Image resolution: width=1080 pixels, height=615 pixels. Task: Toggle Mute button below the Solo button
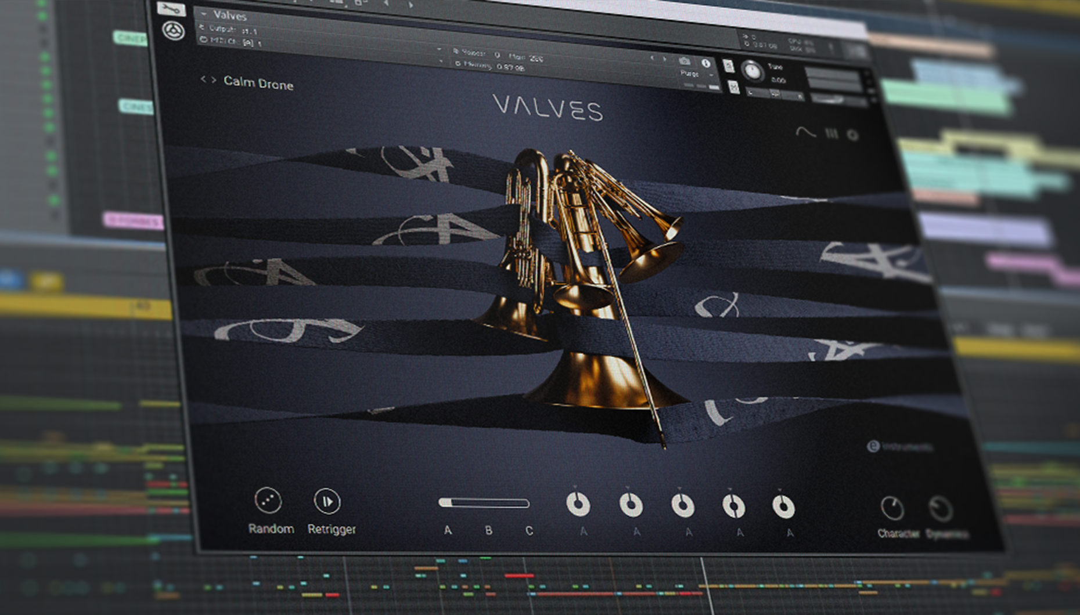coord(734,88)
